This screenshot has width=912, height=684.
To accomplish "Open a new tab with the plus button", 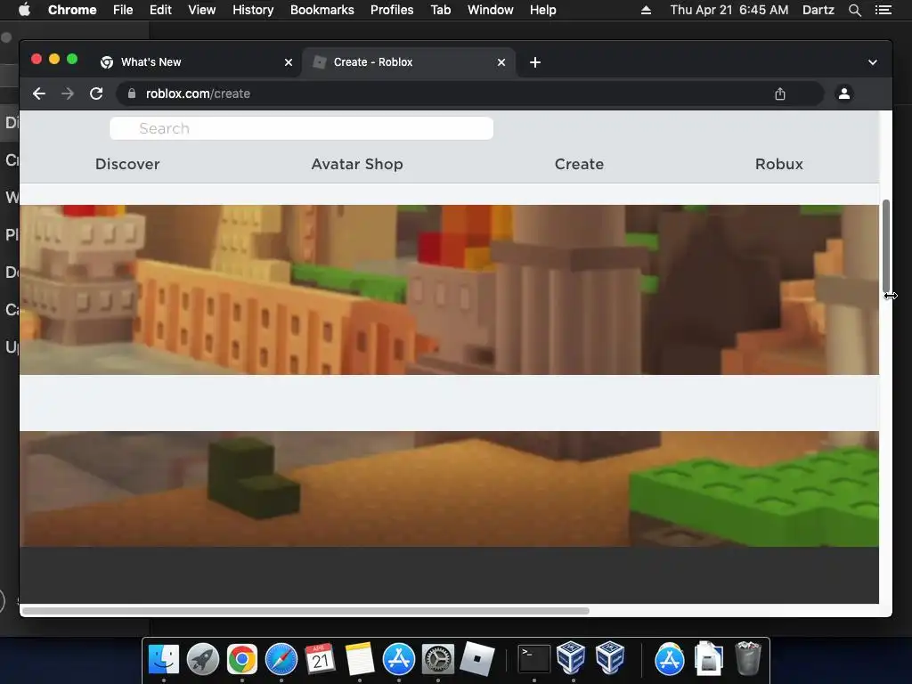I will tap(535, 62).
